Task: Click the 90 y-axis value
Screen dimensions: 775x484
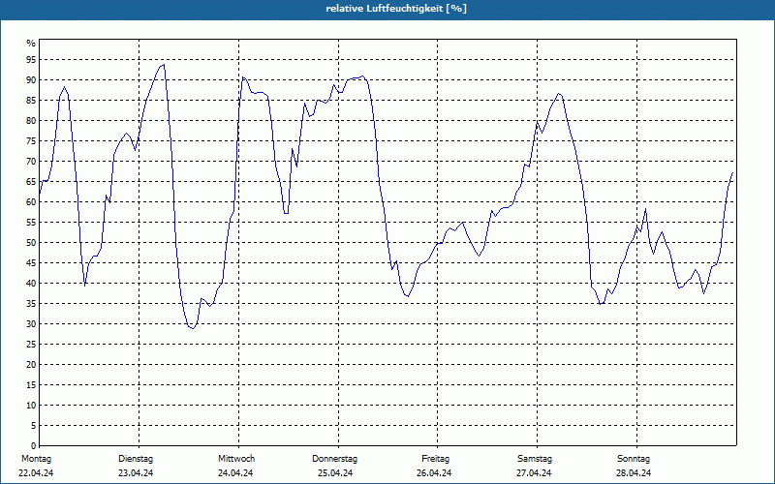Action: (x=31, y=80)
